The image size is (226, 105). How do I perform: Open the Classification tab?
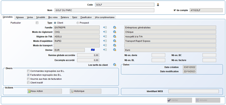tap(86, 17)
